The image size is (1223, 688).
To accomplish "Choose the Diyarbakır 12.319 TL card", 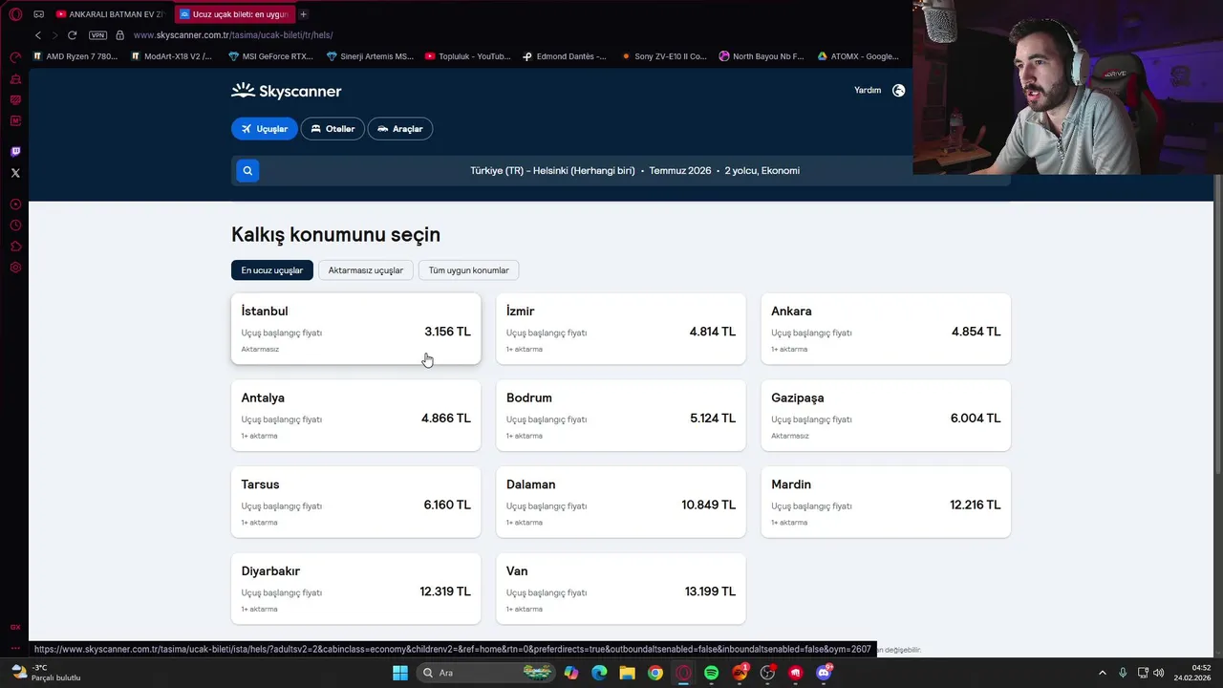I will point(355,589).
